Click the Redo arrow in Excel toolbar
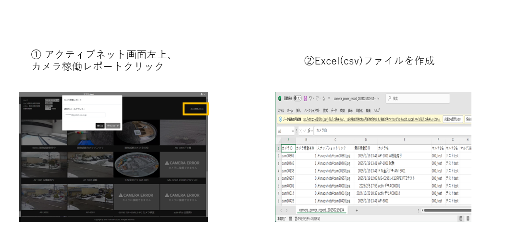 pyautogui.click(x=318, y=98)
